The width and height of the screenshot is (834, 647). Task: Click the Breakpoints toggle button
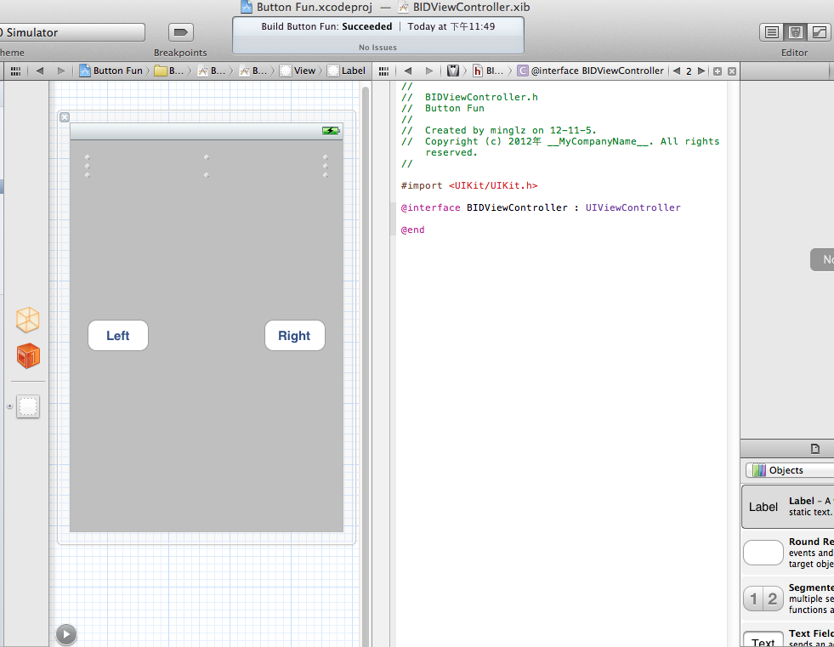coord(181,32)
